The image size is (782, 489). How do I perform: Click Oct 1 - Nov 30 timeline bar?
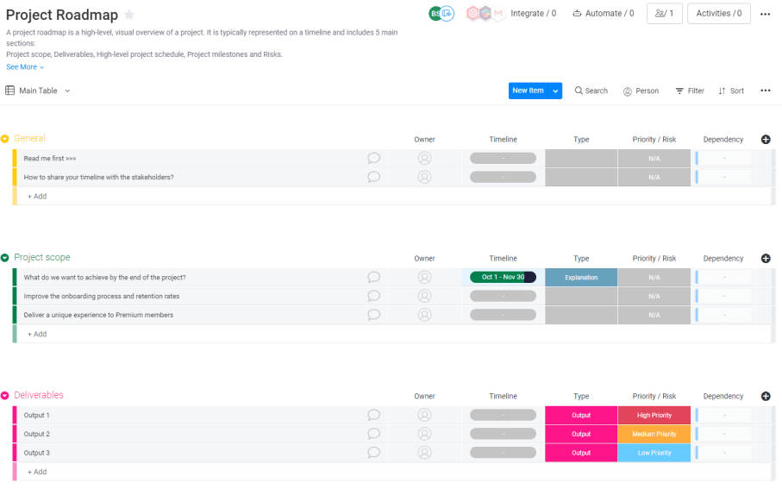pyautogui.click(x=503, y=277)
